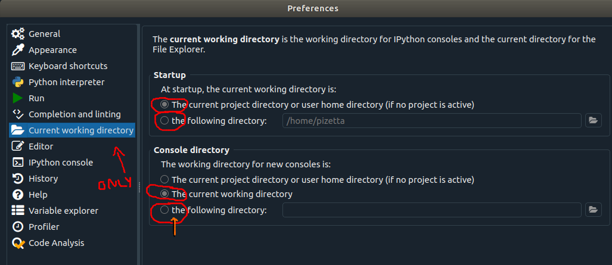Open the Variable explorer preferences section
The image size is (612, 265).
[x=63, y=211]
